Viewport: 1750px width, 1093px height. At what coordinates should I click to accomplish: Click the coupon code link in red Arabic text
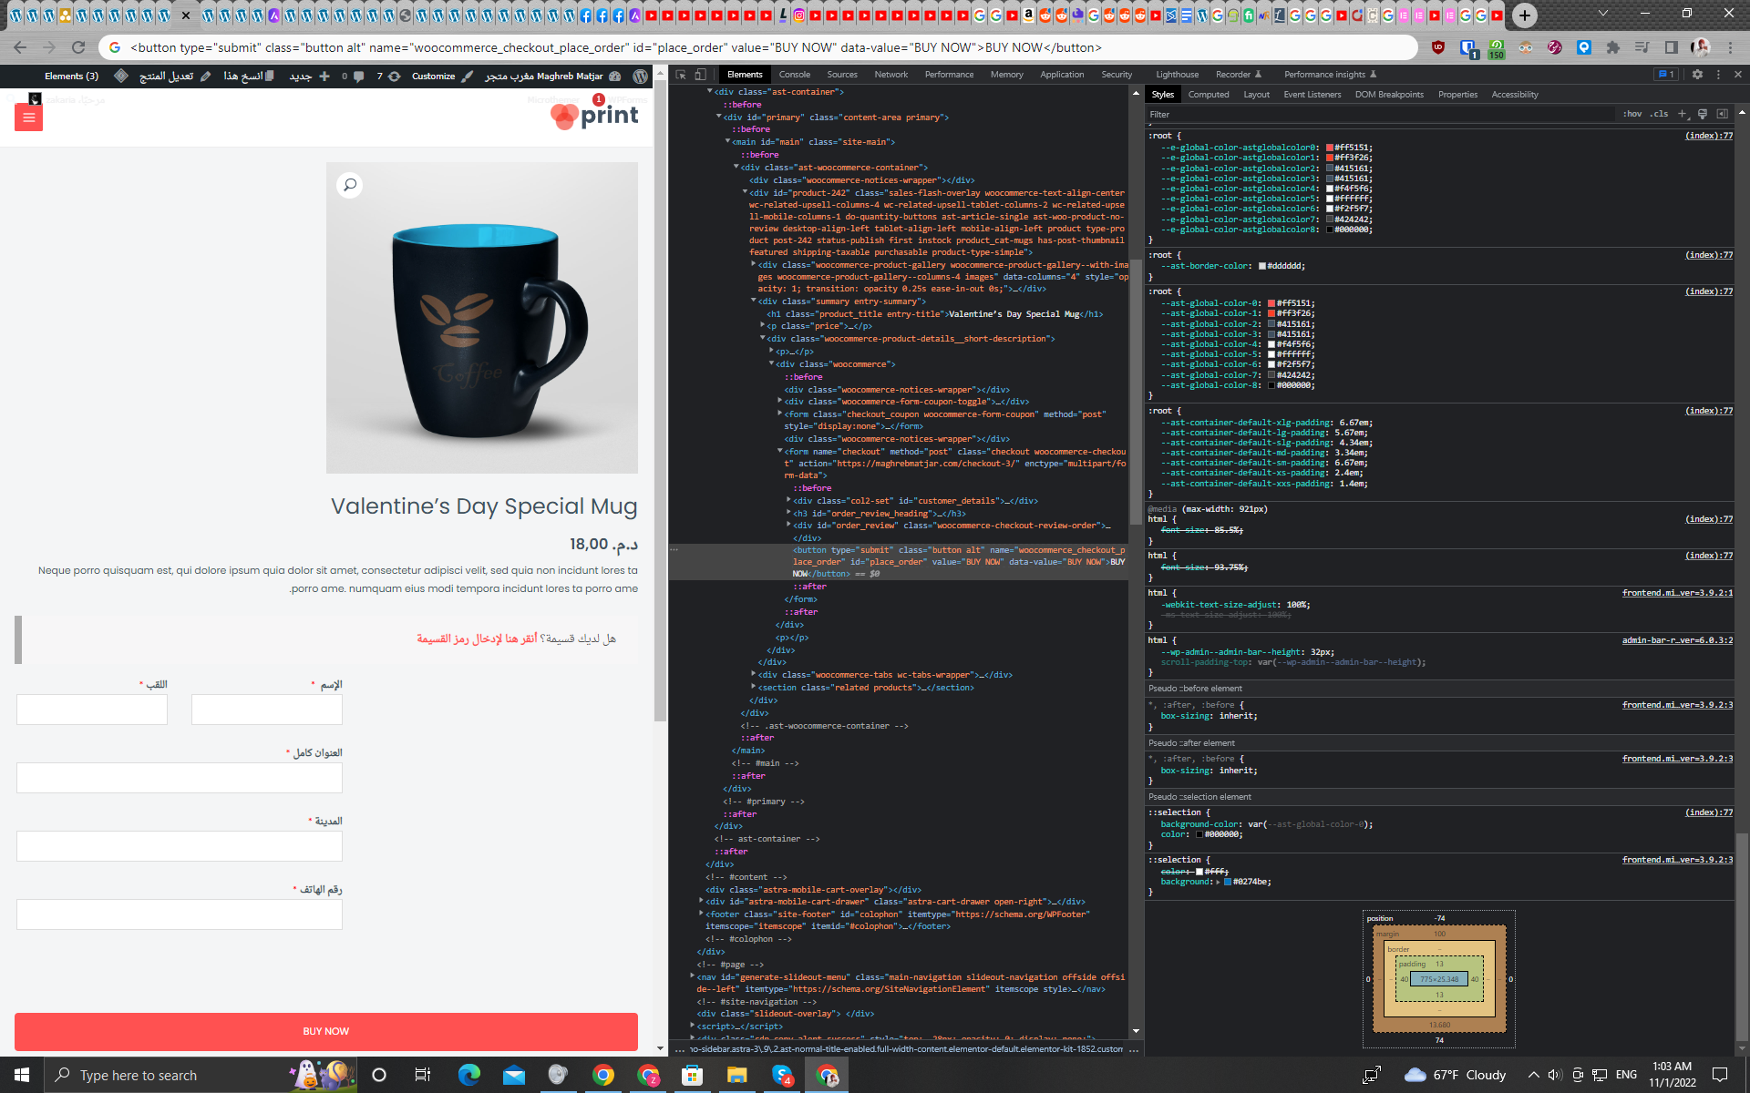[477, 639]
